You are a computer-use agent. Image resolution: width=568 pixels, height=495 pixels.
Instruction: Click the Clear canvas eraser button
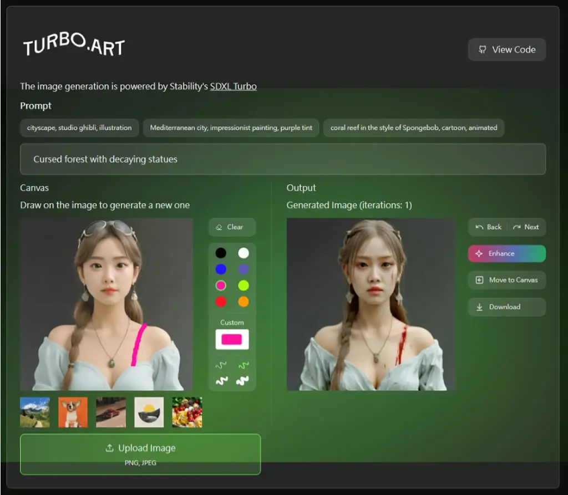(232, 227)
